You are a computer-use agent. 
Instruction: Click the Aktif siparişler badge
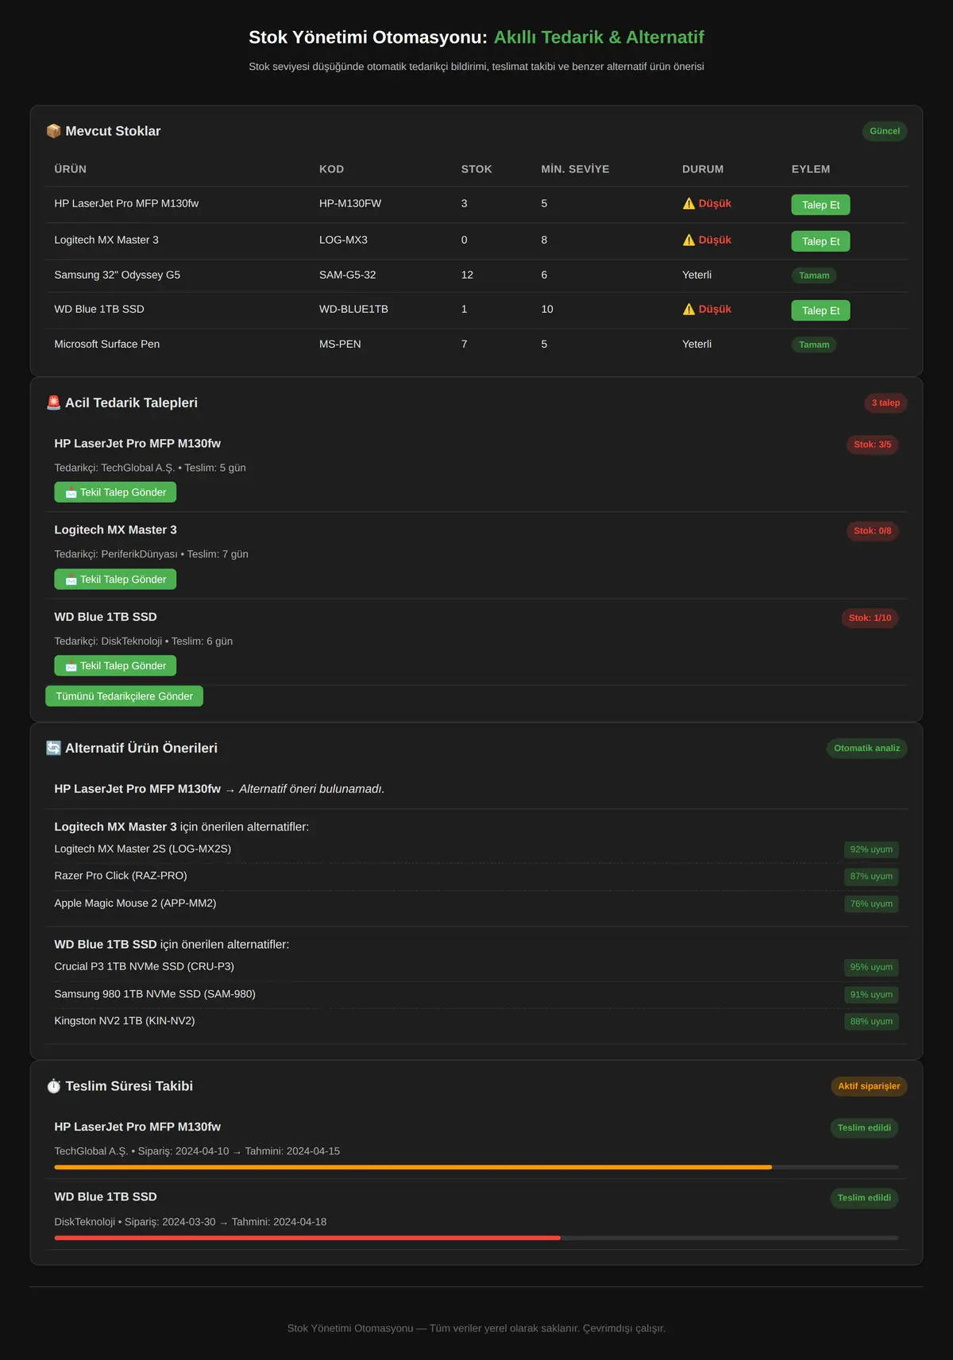tap(869, 1086)
